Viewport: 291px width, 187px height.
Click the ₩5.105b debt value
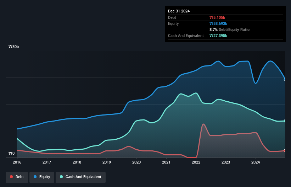pyautogui.click(x=217, y=17)
